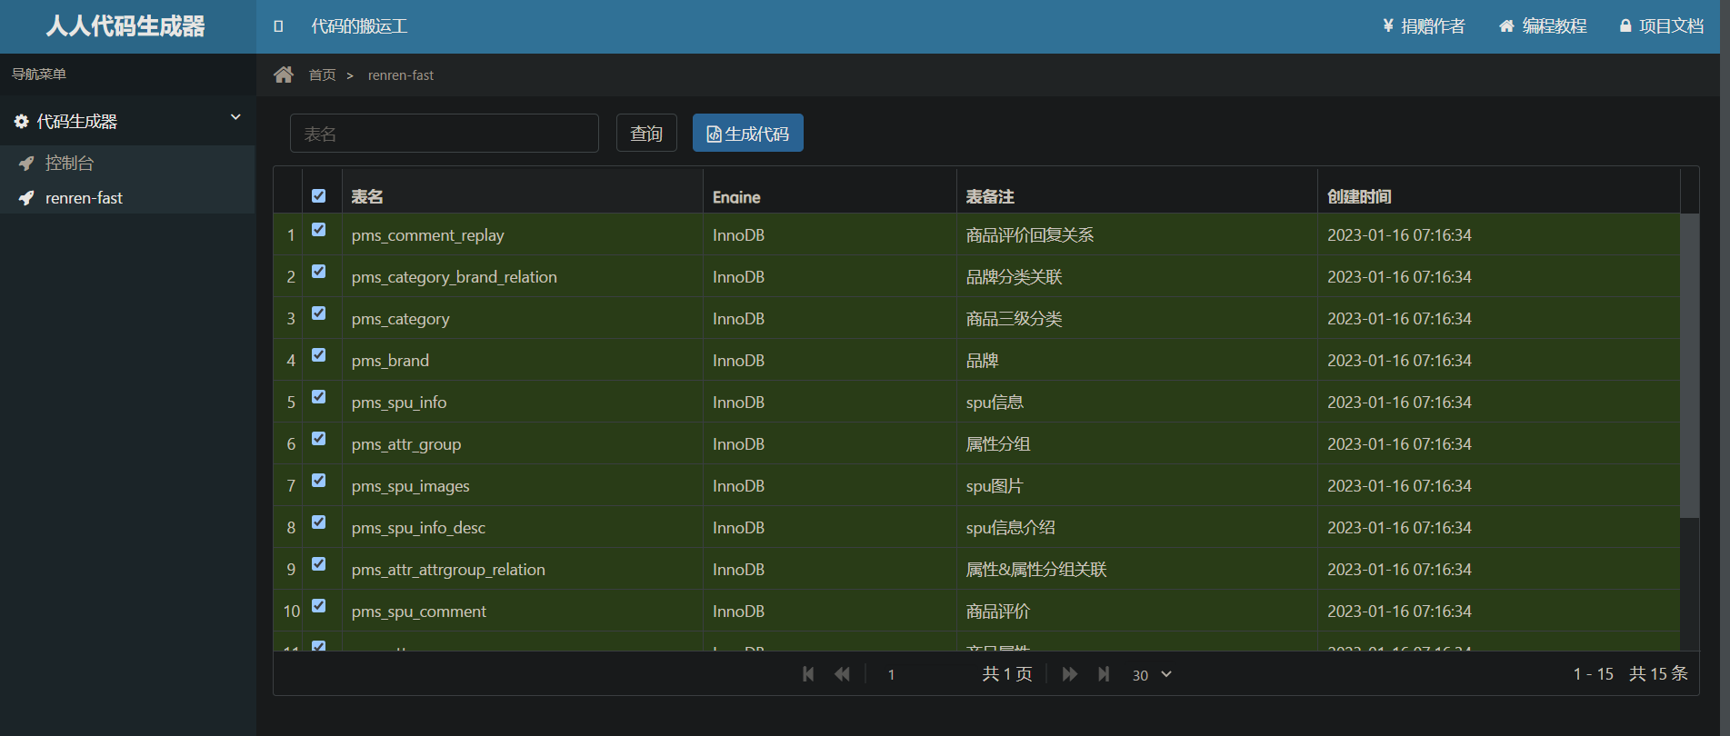The width and height of the screenshot is (1730, 736).
Task: Uncheck the pms_brand row checkbox
Action: pyautogui.click(x=318, y=355)
